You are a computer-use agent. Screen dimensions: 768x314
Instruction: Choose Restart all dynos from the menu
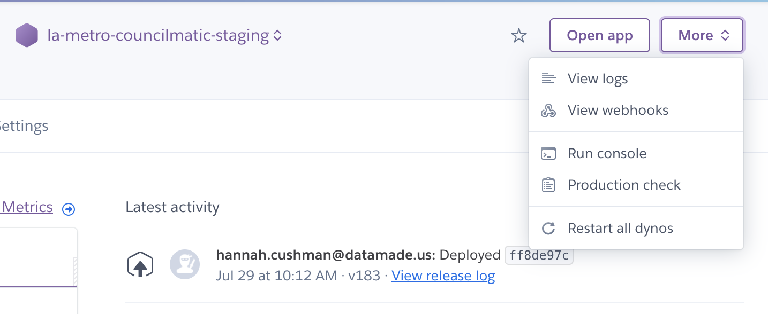(620, 228)
